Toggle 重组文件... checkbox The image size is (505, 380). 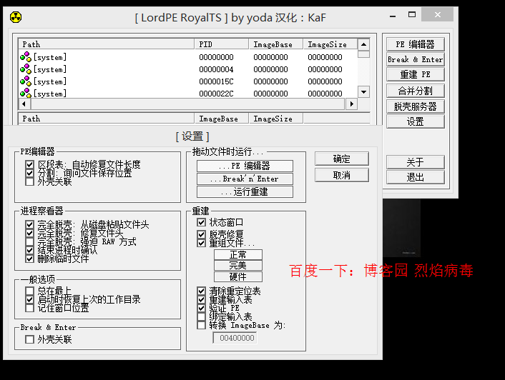pyautogui.click(x=201, y=243)
